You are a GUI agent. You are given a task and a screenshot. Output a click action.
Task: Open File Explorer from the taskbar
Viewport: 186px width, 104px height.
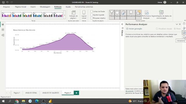click(23, 101)
